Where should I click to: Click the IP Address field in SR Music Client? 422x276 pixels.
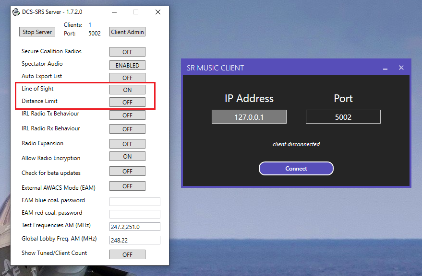point(249,116)
